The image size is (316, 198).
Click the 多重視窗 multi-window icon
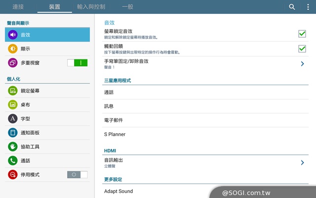[x=13, y=63]
